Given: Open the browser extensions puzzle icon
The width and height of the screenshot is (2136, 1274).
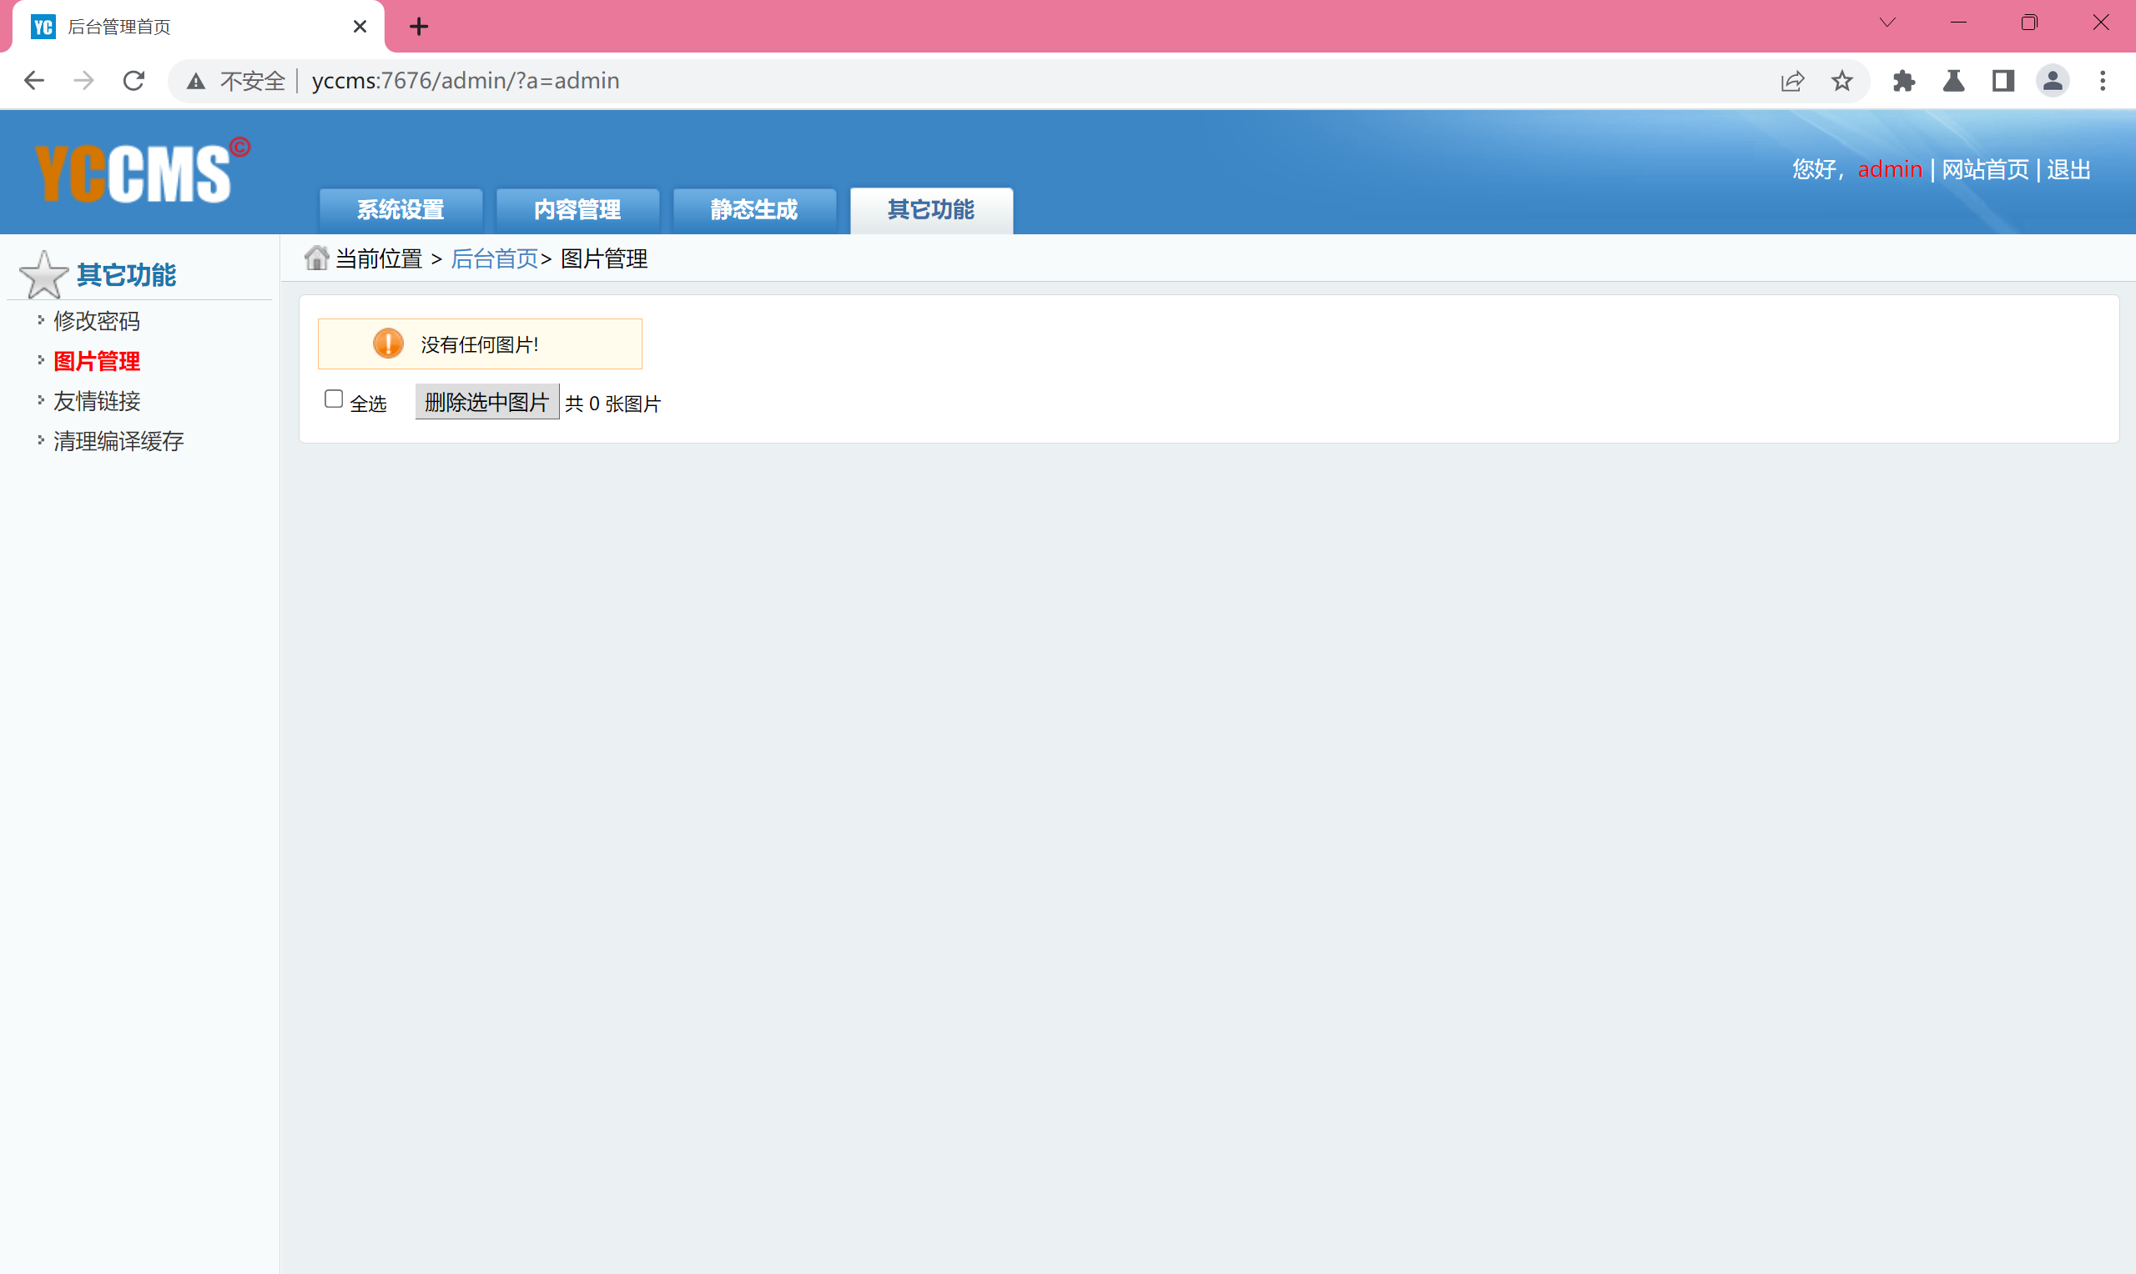Looking at the screenshot, I should click(x=1903, y=81).
